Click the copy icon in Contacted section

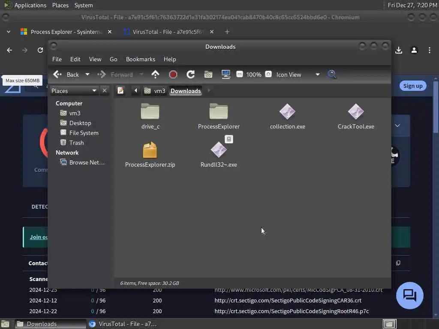398,263
